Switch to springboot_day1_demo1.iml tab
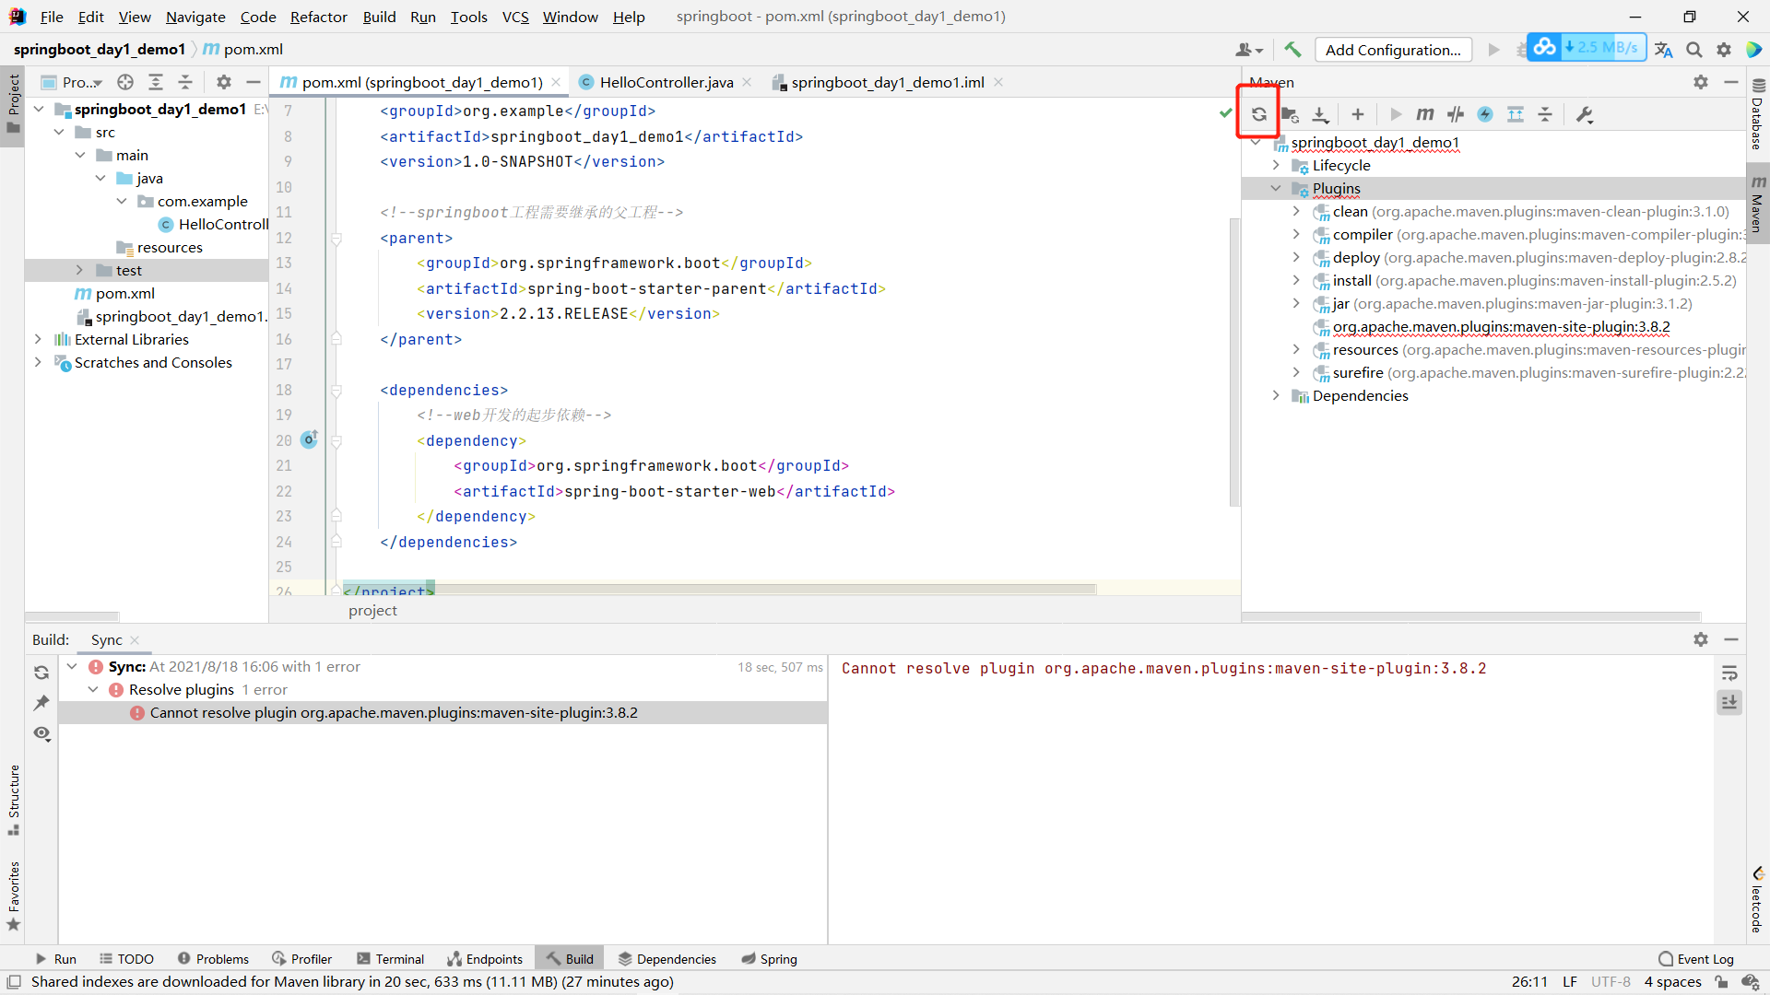 pyautogui.click(x=887, y=82)
